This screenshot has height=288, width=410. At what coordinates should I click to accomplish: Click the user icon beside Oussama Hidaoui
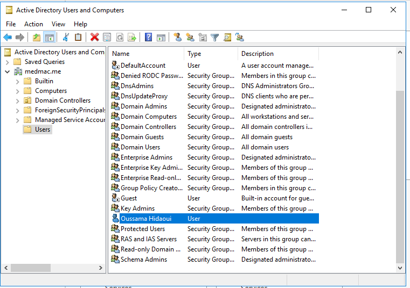point(115,218)
